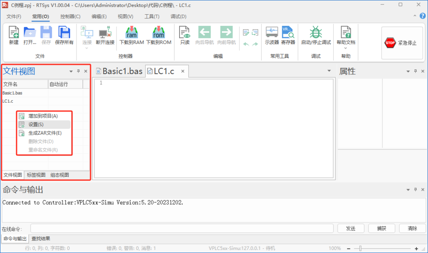Open the 寄存器 register viewer
Viewport: 428px width, 253px height.
[x=288, y=35]
